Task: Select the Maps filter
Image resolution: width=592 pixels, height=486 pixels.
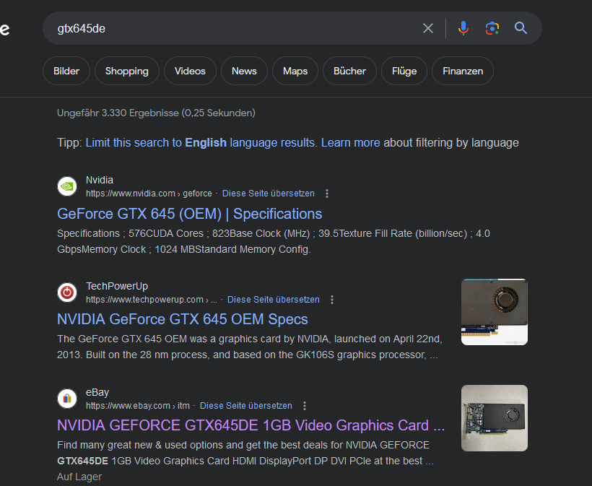Action: (x=295, y=71)
